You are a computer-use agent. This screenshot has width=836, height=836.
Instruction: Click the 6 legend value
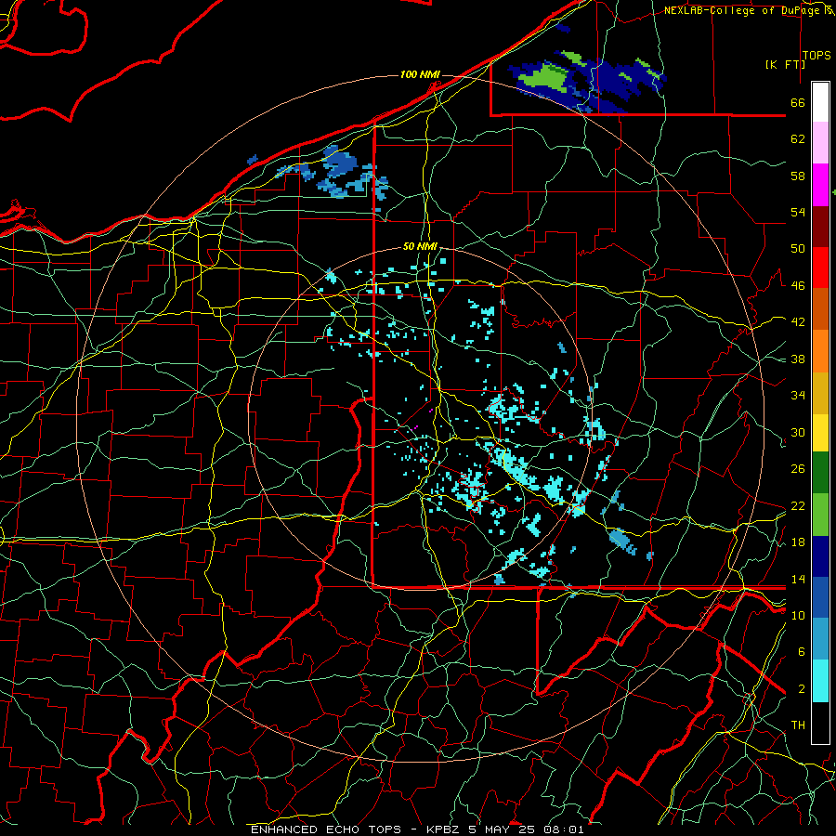pos(801,651)
